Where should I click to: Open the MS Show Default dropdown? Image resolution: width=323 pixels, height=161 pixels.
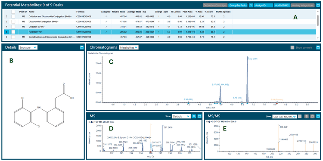181,116
